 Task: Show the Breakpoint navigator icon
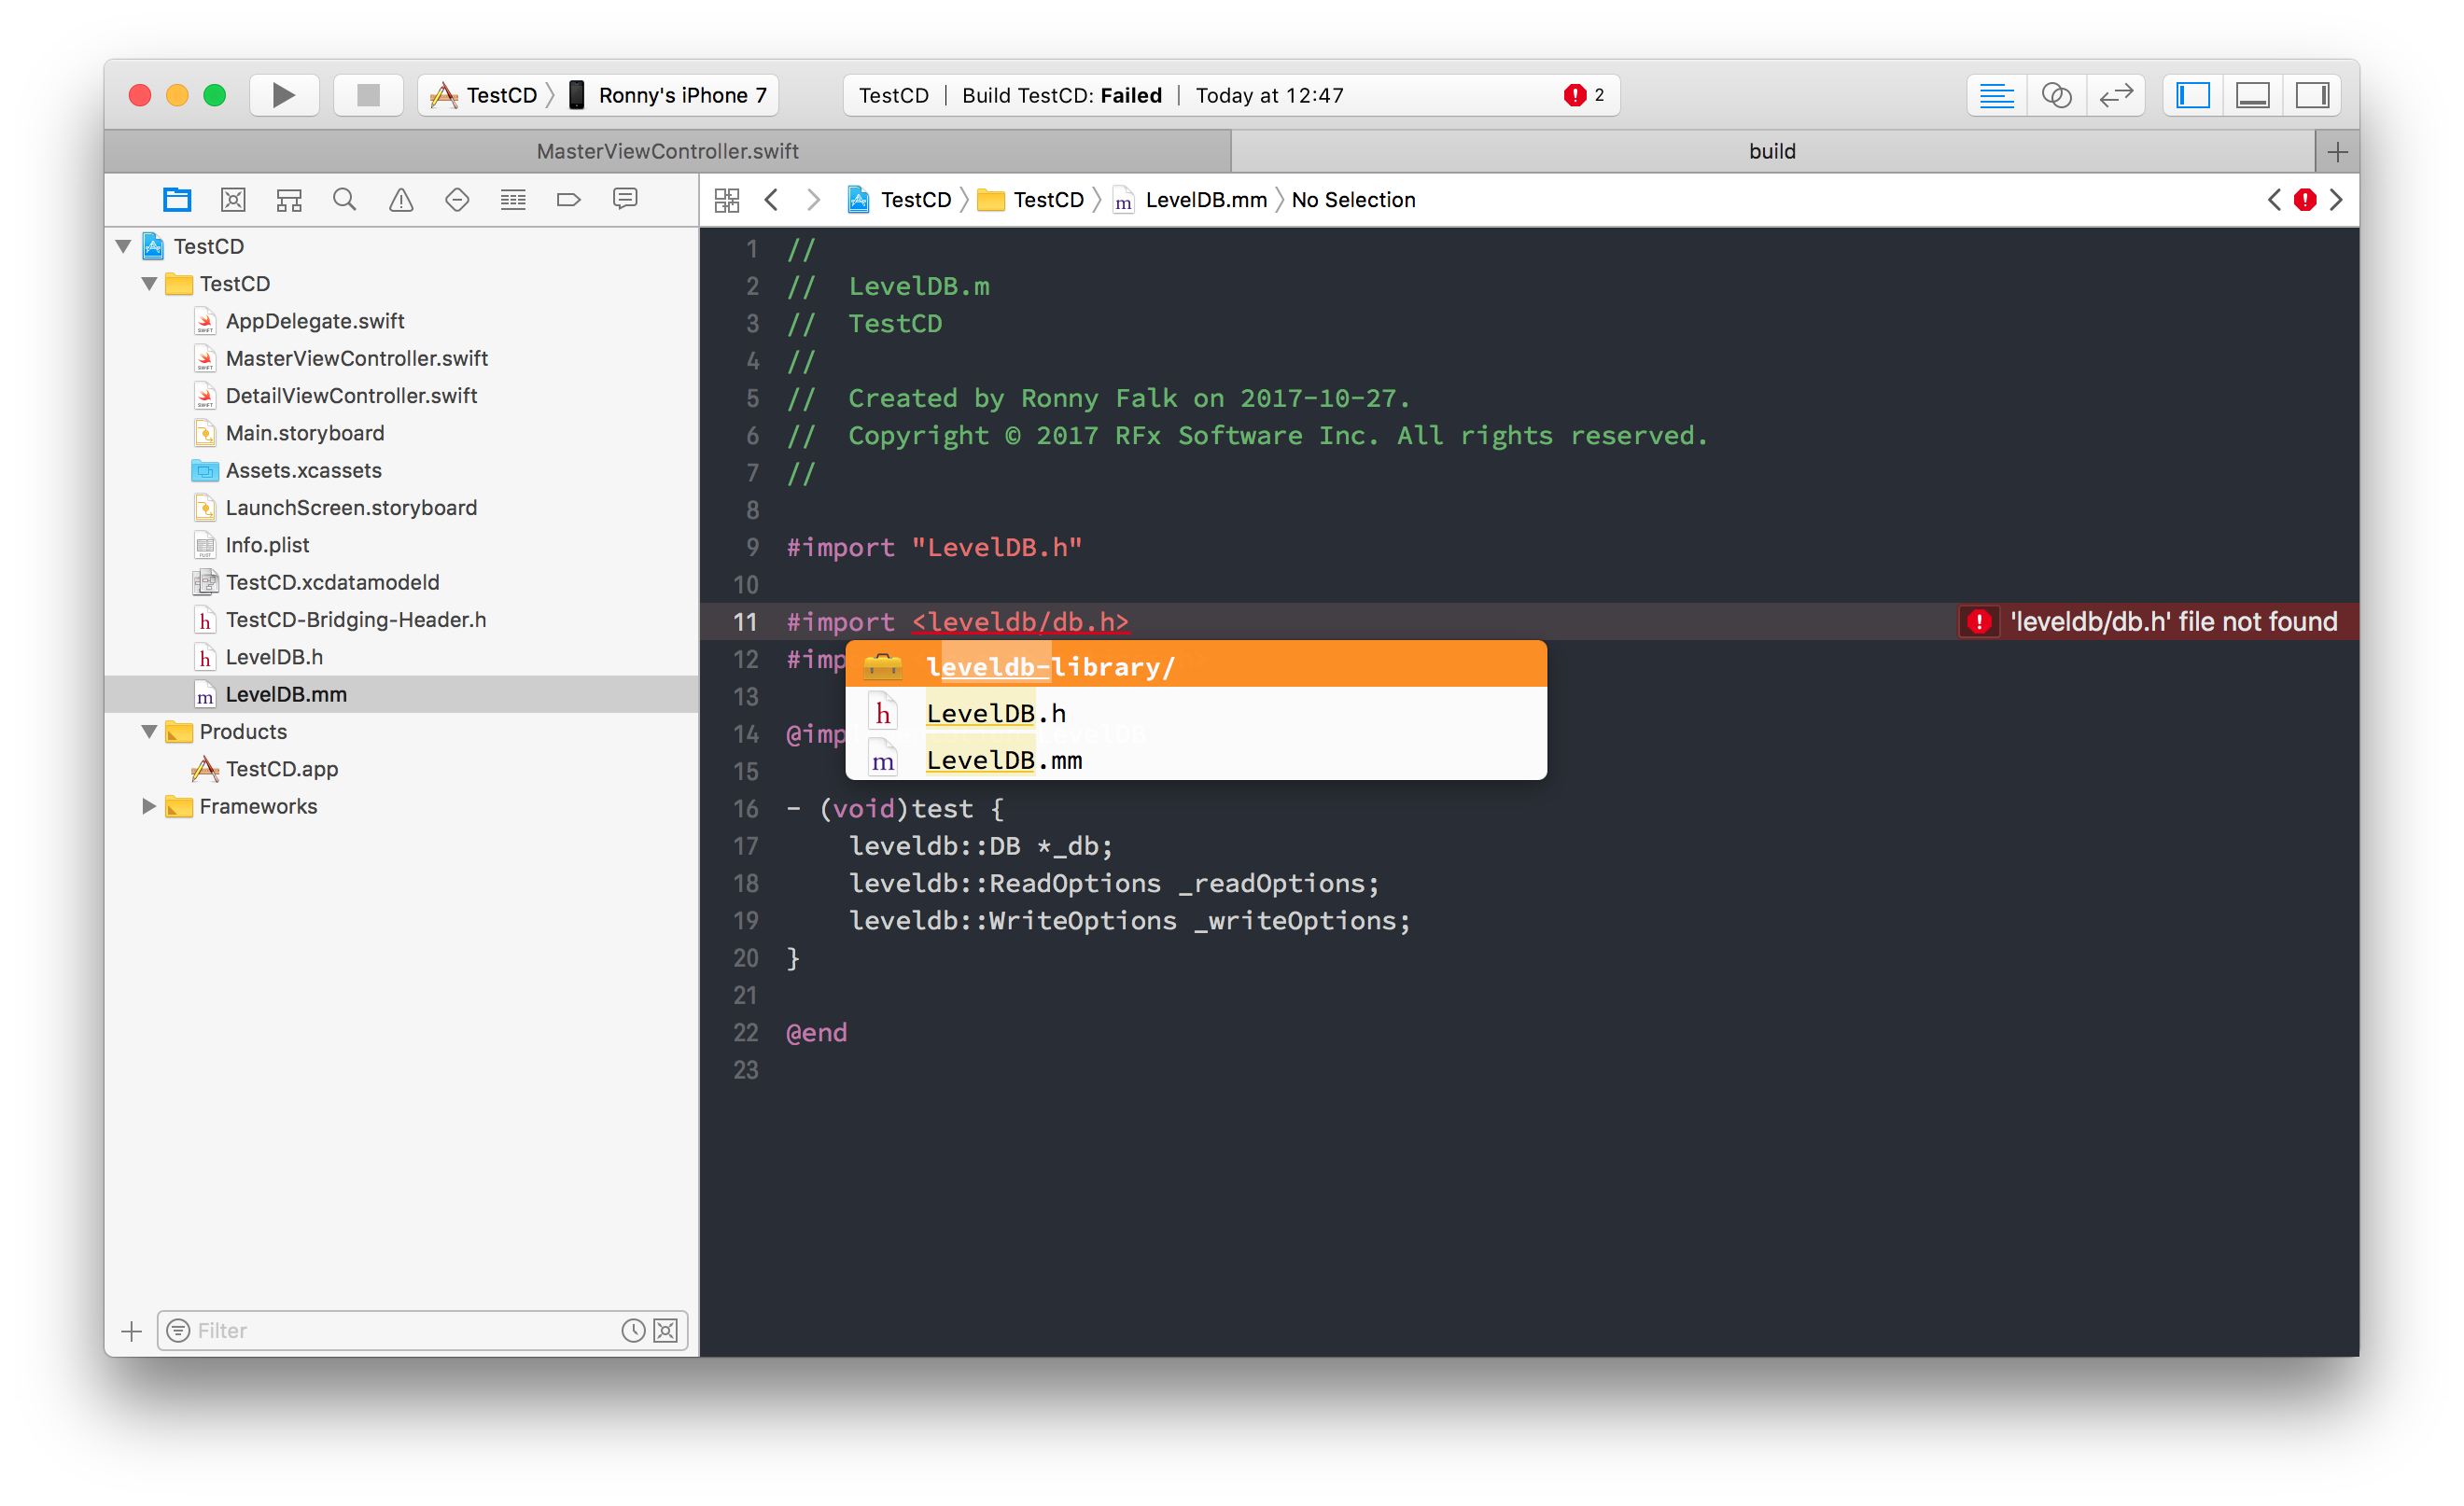[568, 199]
